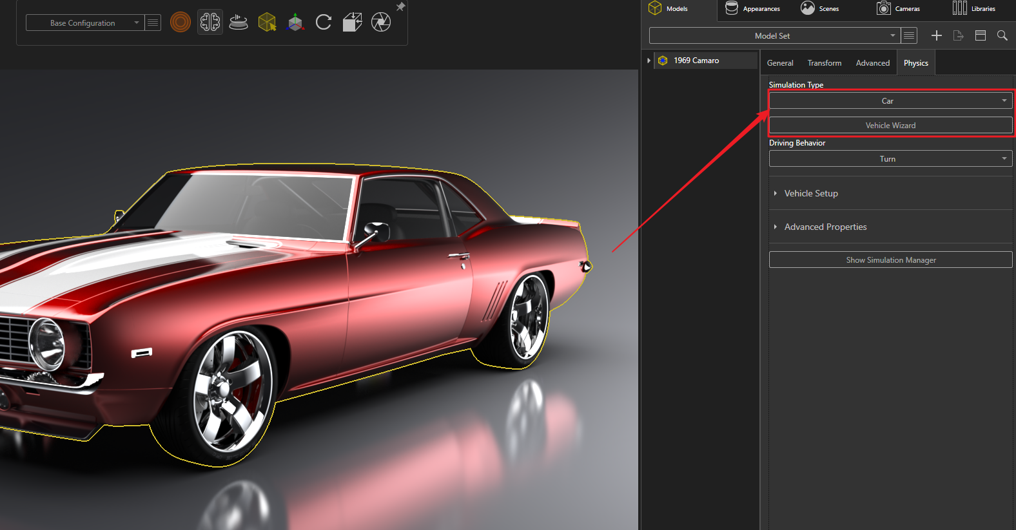
Task: Expand the Vehicle Setup section
Action: pos(811,193)
